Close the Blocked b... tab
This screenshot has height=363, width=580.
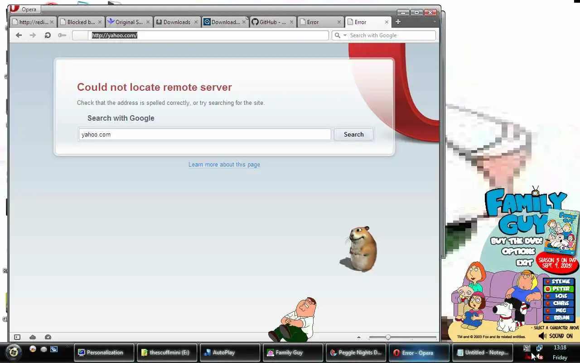(x=100, y=22)
